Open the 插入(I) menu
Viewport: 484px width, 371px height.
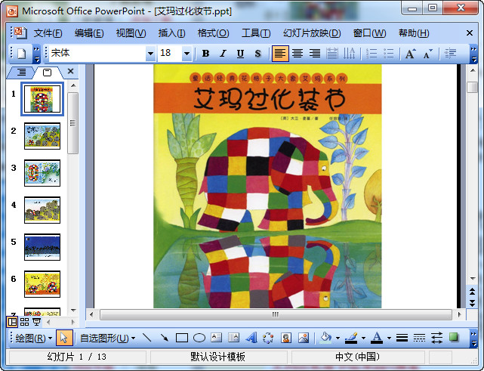click(171, 32)
